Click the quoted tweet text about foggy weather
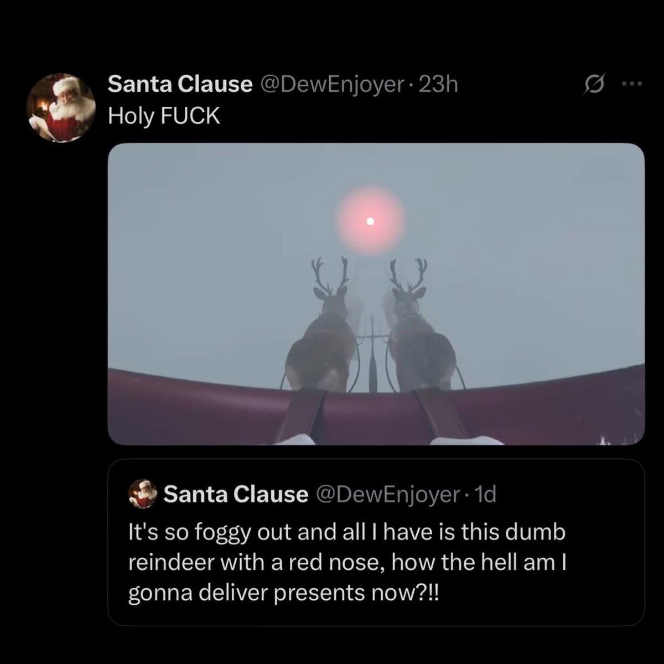664x664 pixels. pos(347,562)
